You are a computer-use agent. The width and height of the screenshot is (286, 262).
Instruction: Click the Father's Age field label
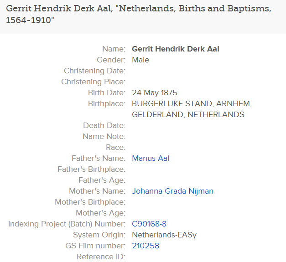102,180
